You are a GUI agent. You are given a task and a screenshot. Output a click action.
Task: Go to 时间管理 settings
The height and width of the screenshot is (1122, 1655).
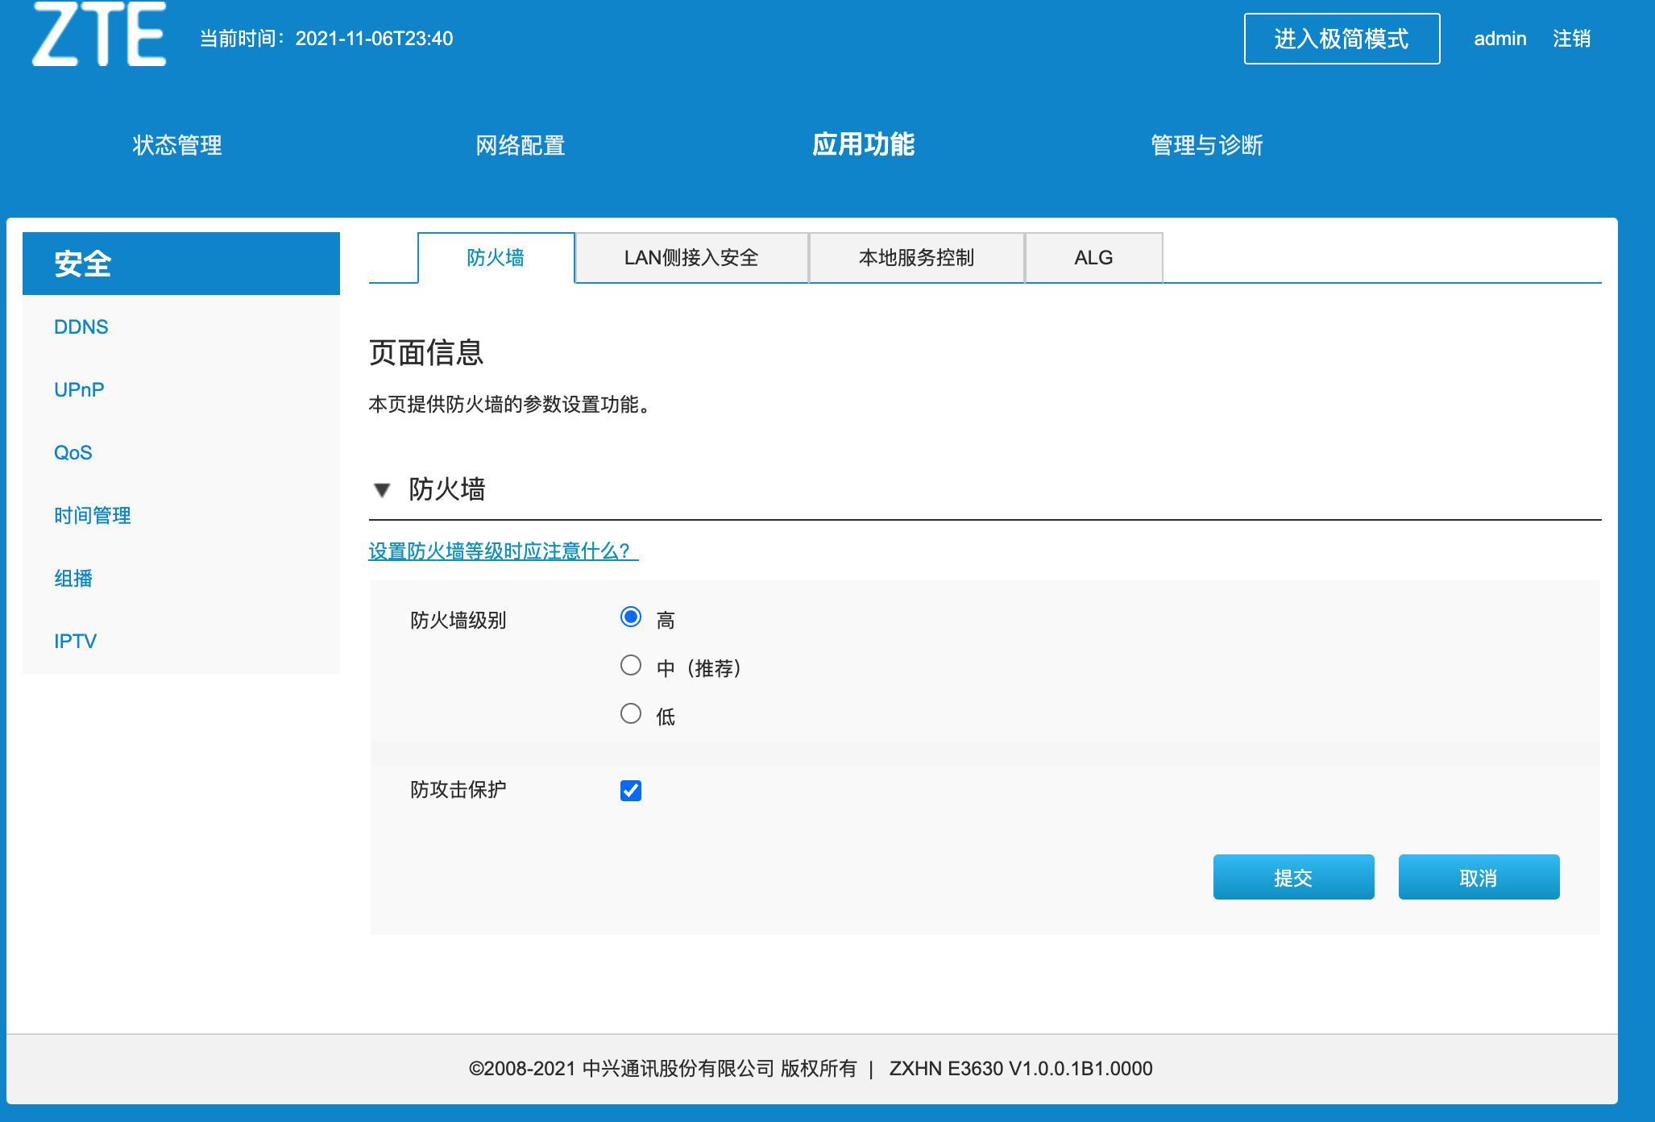[92, 516]
